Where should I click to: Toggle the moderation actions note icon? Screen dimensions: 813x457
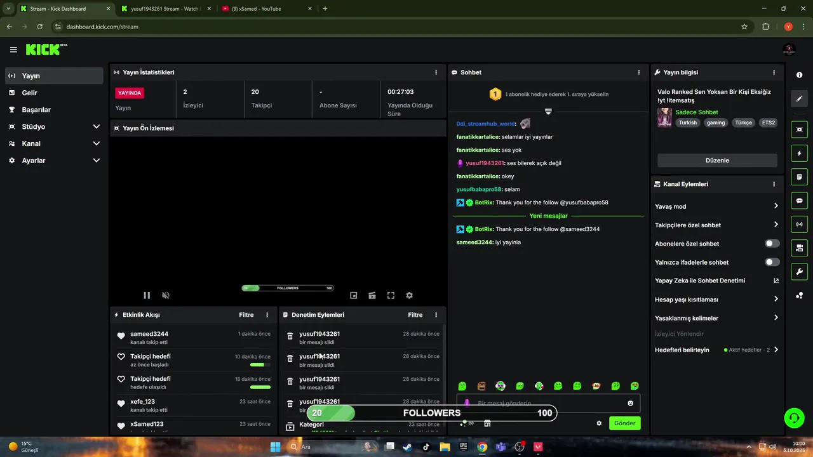[799, 176]
